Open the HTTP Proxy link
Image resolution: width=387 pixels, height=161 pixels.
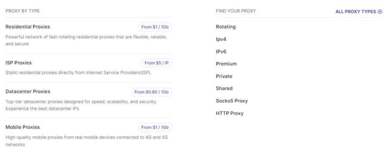point(229,113)
